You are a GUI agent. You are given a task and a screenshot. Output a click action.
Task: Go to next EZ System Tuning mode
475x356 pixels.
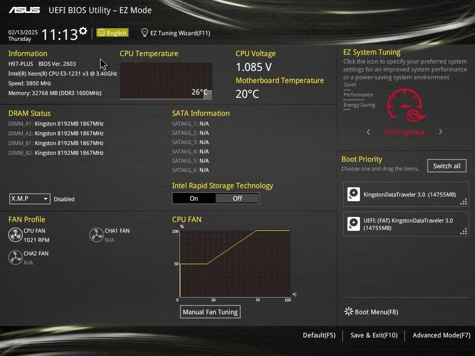(441, 132)
